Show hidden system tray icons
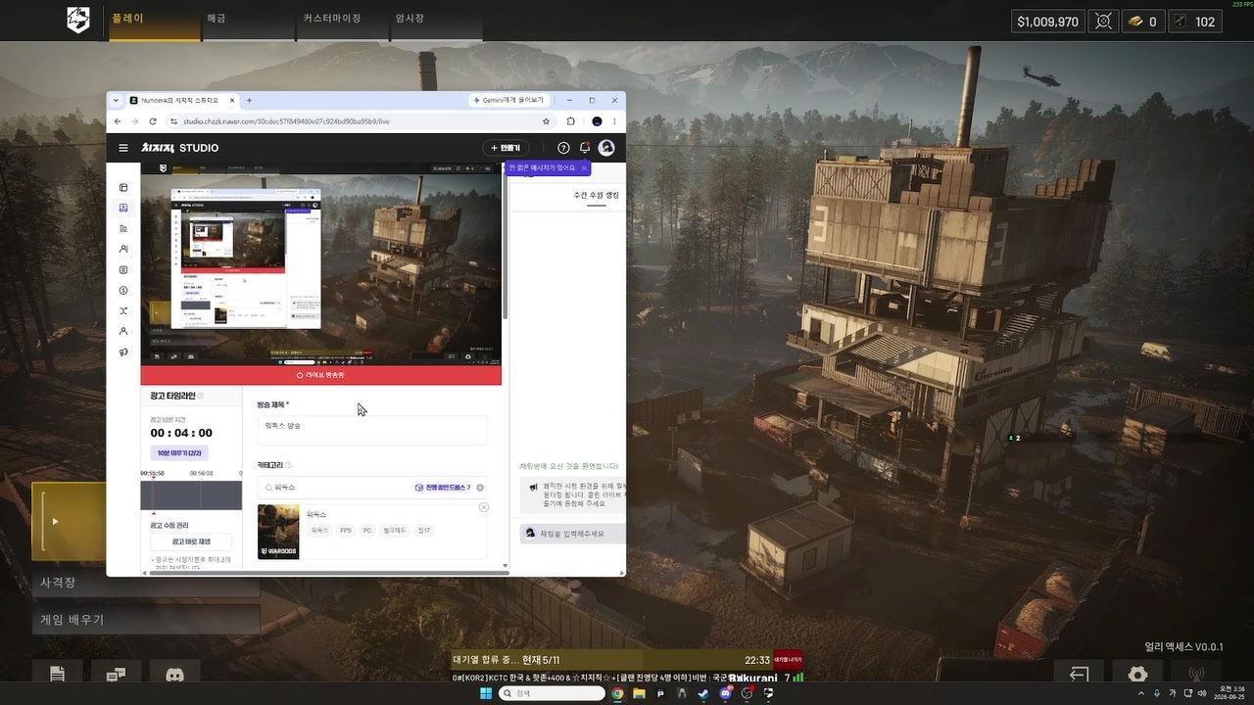This screenshot has height=705, width=1254. click(x=1141, y=693)
